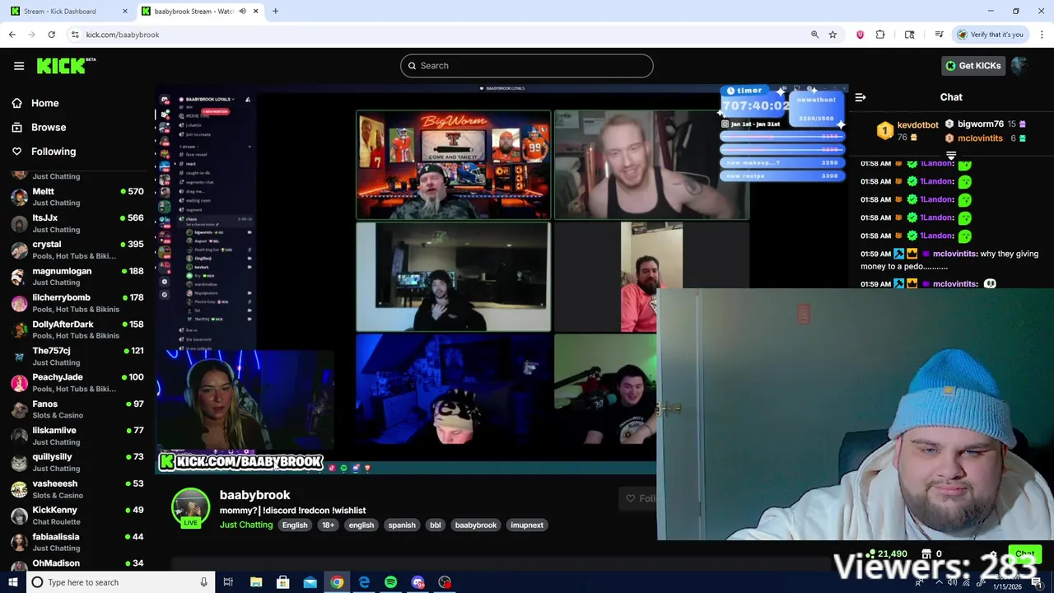Open site info icon in address bar

[x=75, y=35]
